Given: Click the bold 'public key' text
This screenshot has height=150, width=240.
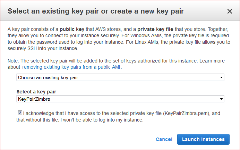Looking at the screenshot, I should pos(72,29).
